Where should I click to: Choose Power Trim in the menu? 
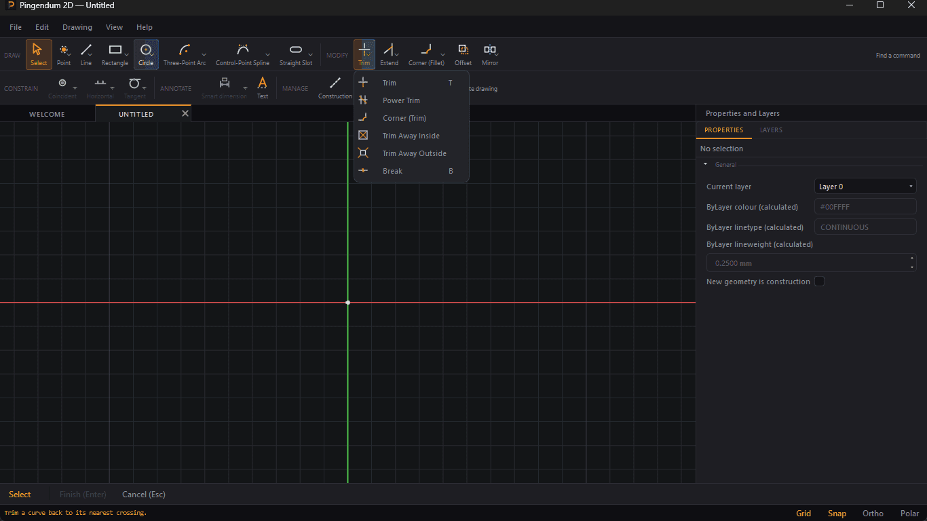(x=411, y=100)
